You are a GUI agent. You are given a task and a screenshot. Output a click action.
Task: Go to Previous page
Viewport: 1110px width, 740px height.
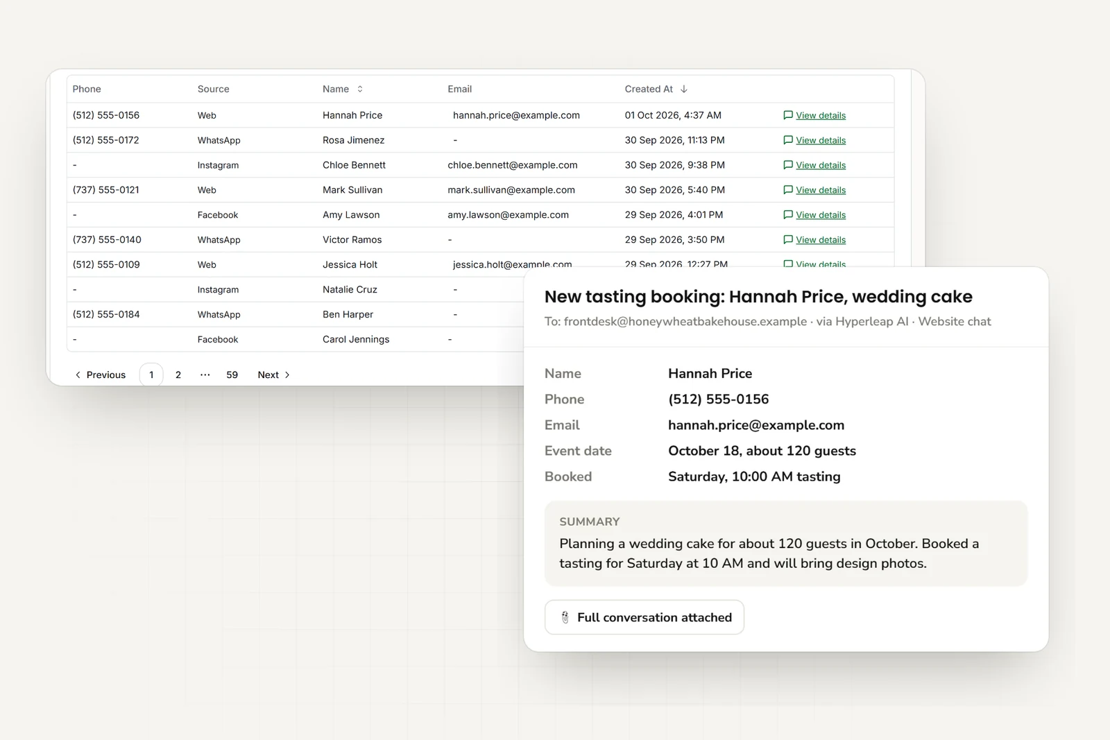pos(100,375)
